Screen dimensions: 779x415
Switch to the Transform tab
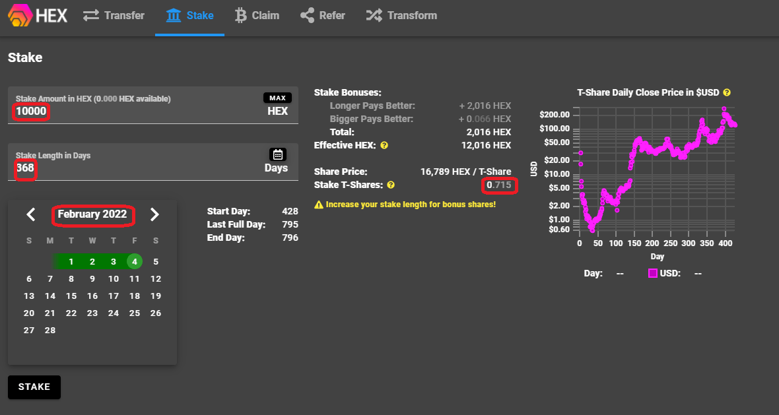401,15
